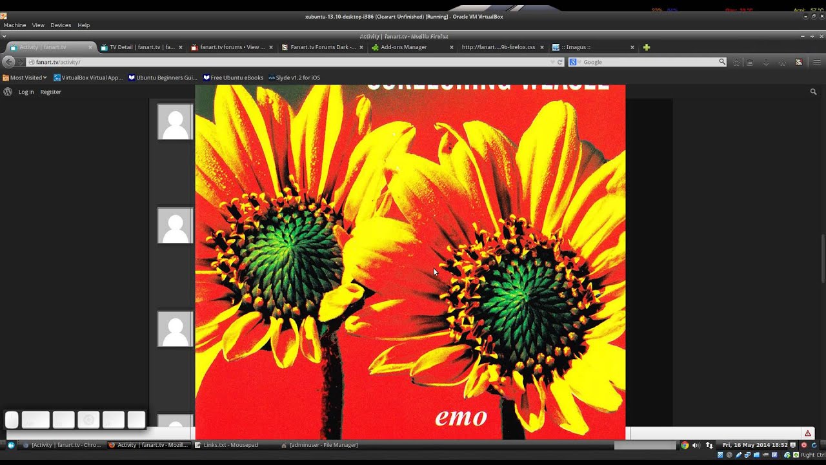826x465 pixels.
Task: Click the clock showing Fri, 16 May 2014
Action: pyautogui.click(x=755, y=445)
